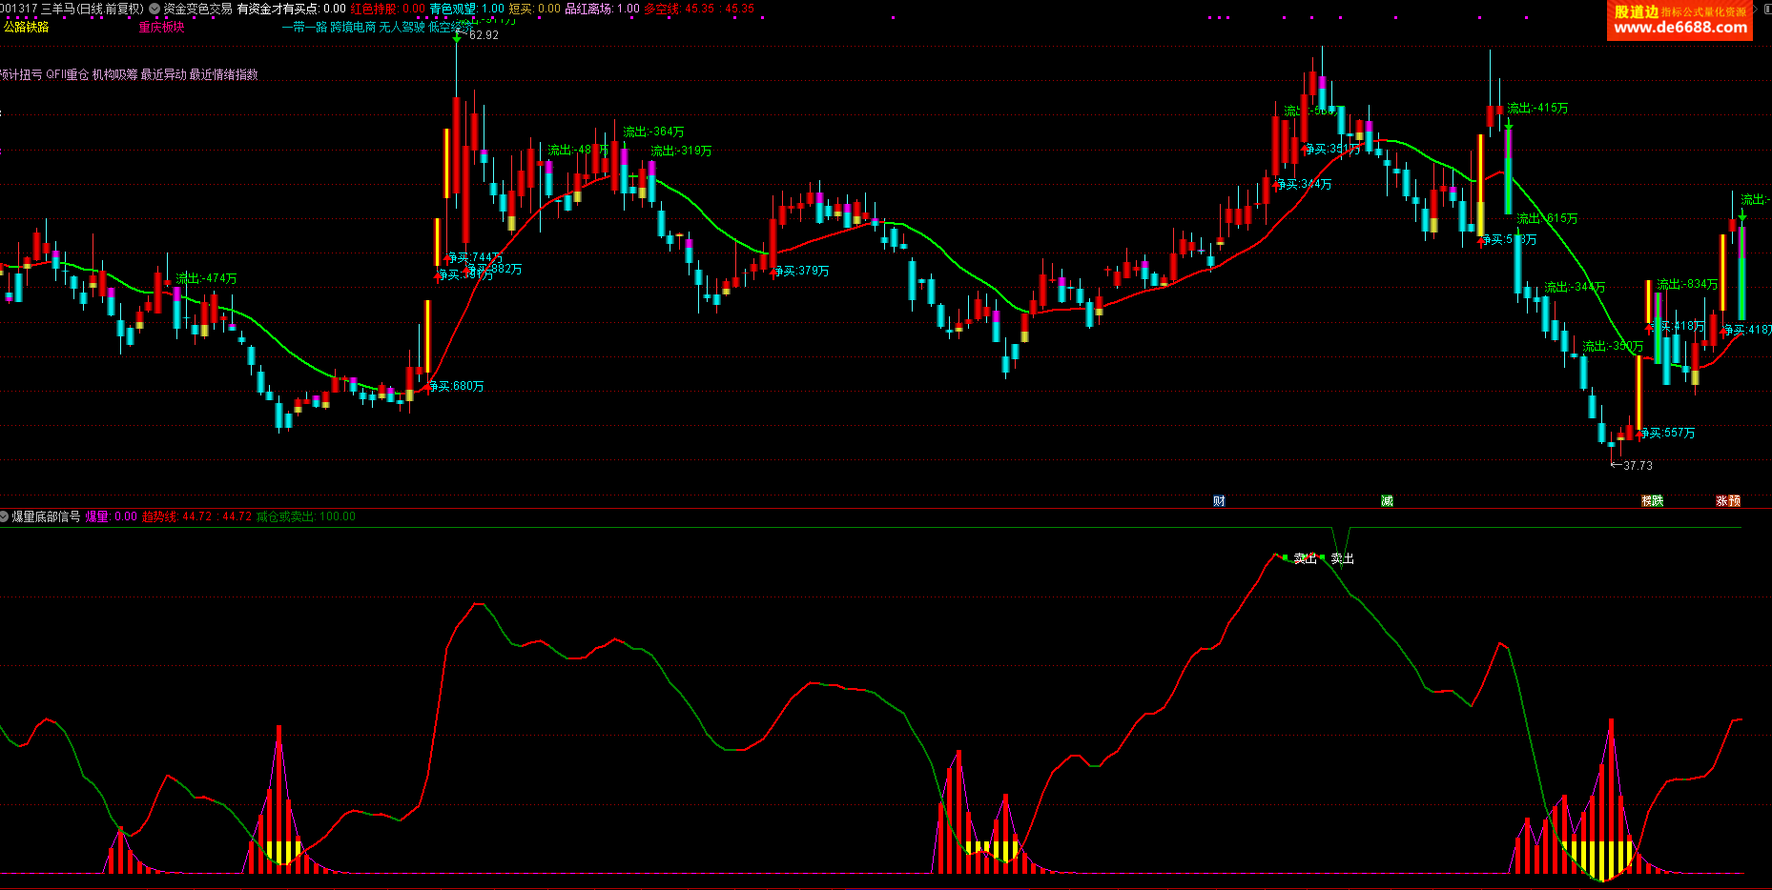Click the 多空线 indicator value
This screenshot has width=1772, height=890.
[x=699, y=9]
